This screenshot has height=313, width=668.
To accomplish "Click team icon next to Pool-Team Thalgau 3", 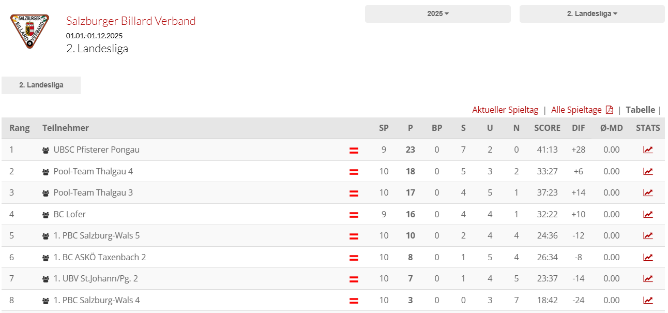I will point(45,193).
